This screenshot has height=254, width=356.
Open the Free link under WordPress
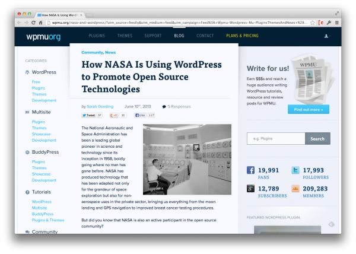(36, 82)
